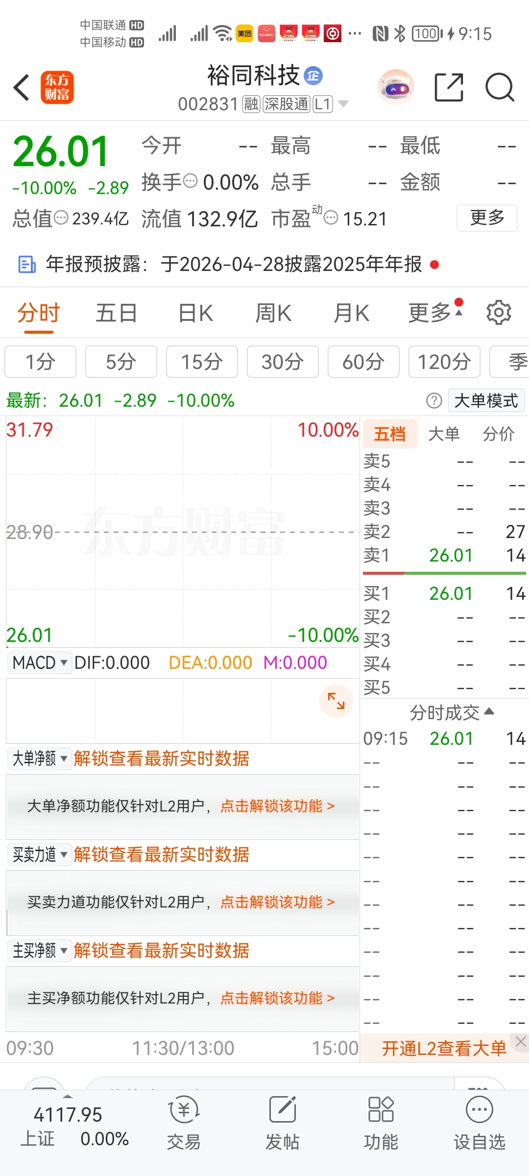The image size is (529, 1176).
Task: Tap the share/export icon
Action: click(449, 87)
